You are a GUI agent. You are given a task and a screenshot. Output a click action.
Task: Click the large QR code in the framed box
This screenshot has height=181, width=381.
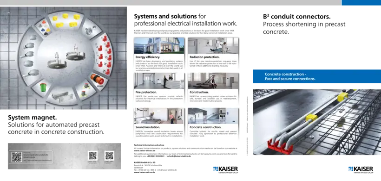17,157
